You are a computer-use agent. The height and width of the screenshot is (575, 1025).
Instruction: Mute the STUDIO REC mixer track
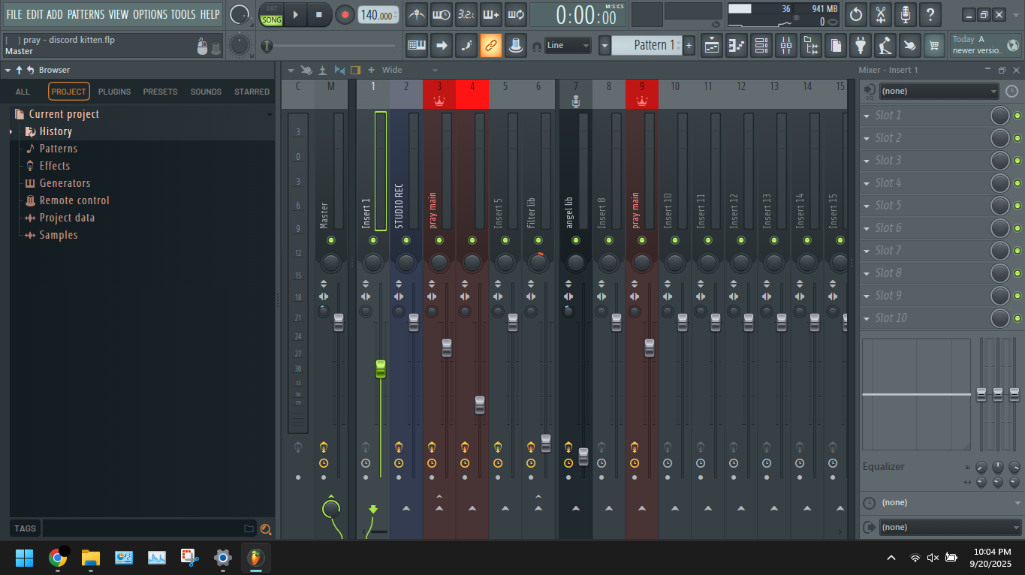pos(406,240)
